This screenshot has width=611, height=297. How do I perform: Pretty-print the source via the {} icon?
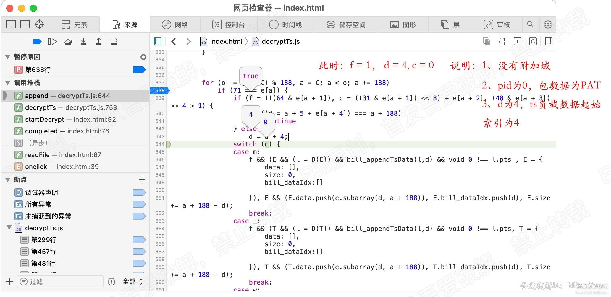(x=502, y=41)
